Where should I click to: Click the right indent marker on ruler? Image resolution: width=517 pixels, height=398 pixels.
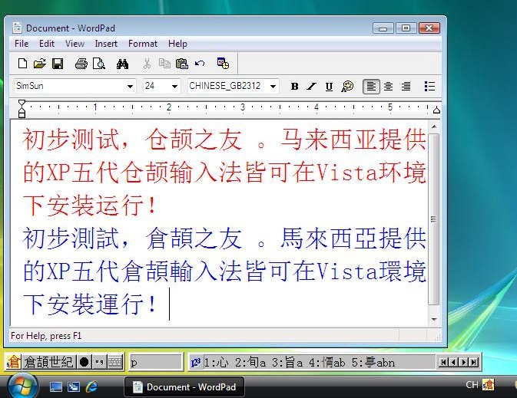point(436,110)
